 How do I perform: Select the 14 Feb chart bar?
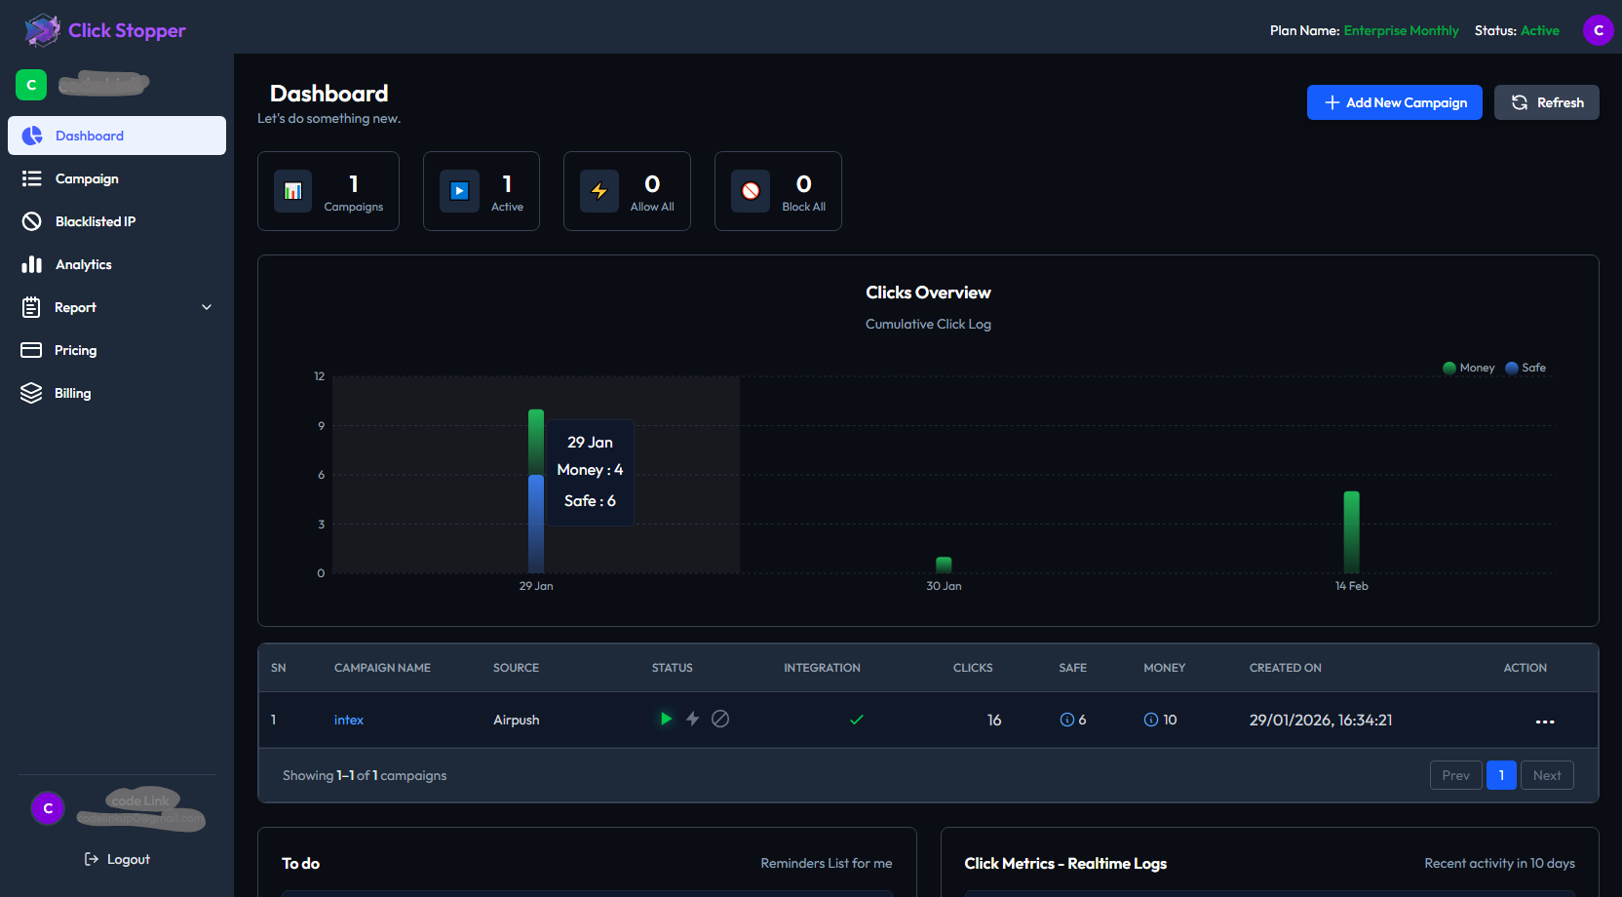coord(1351,531)
